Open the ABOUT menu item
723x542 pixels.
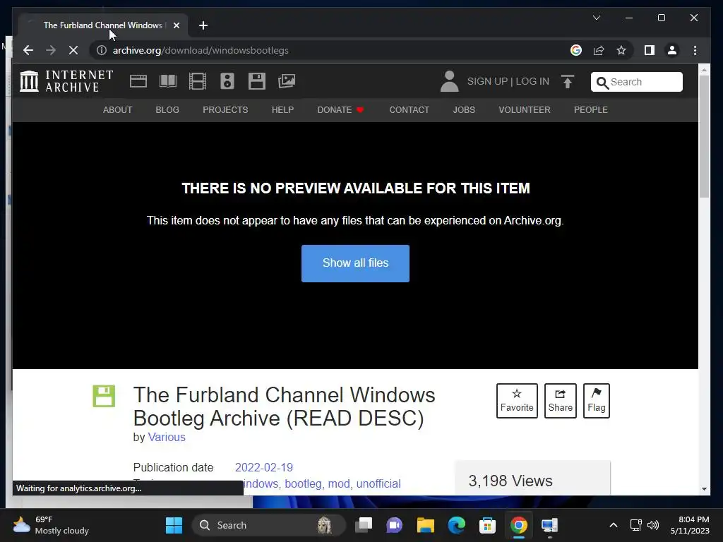pos(118,109)
